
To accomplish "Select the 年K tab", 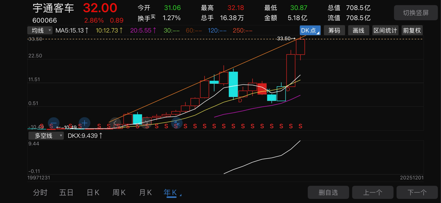I will click(x=170, y=192).
